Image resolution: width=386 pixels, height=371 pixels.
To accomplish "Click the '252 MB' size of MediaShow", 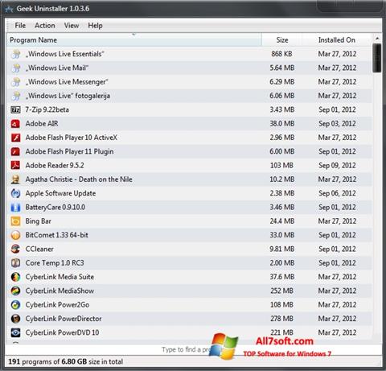I will click(281, 291).
